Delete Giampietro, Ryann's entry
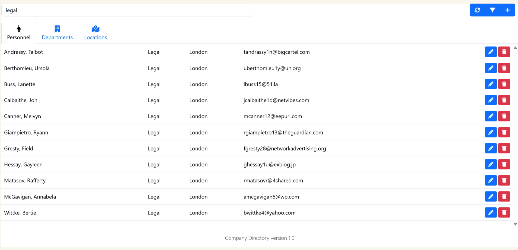Viewport: 518px width, 250px height. click(504, 132)
